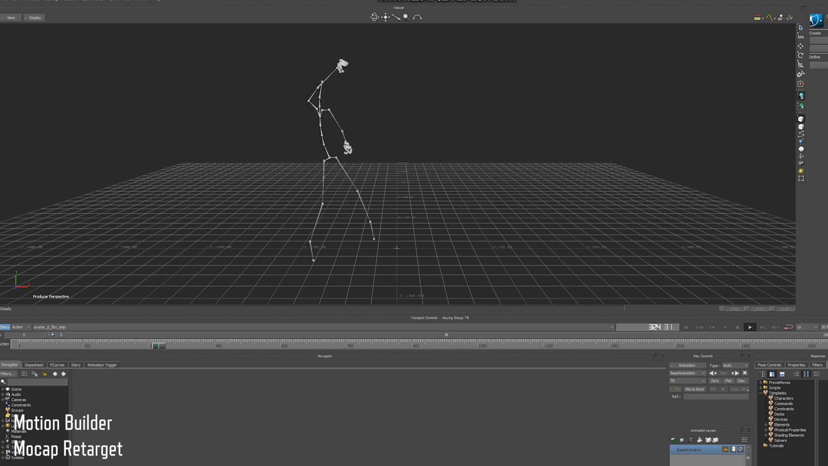Click the add new animation layer icon
Viewport: 828px width, 466px height.
[673, 440]
